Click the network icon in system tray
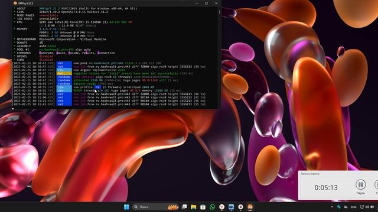This screenshot has height=212, width=378. [361, 207]
